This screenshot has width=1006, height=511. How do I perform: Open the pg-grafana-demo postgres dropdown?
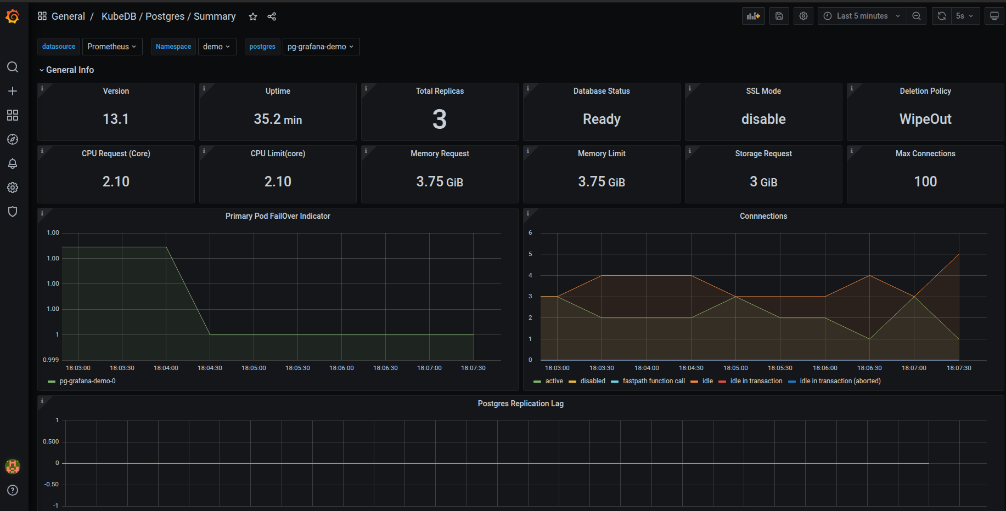[321, 47]
